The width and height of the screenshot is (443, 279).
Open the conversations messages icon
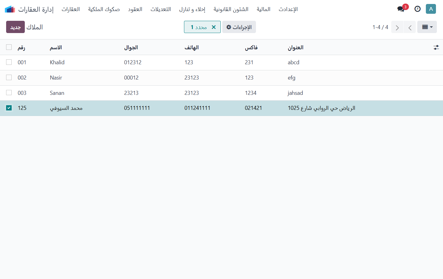coord(401,9)
